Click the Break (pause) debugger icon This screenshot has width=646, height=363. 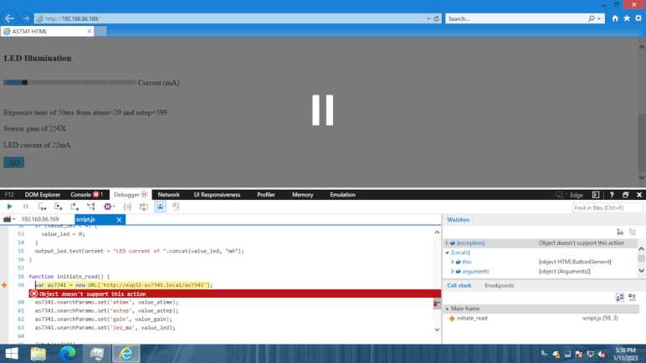[x=25, y=207]
